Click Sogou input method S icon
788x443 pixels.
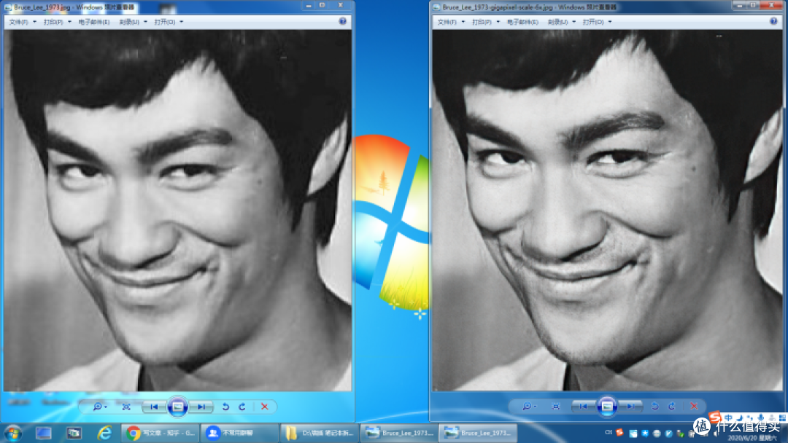pyautogui.click(x=715, y=417)
